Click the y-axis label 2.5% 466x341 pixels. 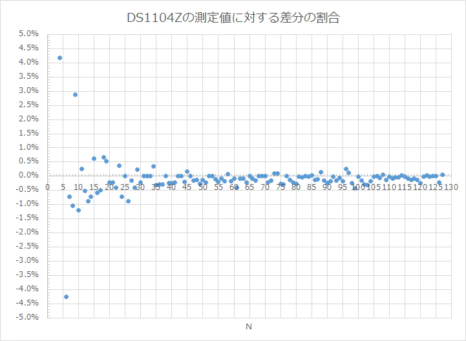[x=29, y=105]
